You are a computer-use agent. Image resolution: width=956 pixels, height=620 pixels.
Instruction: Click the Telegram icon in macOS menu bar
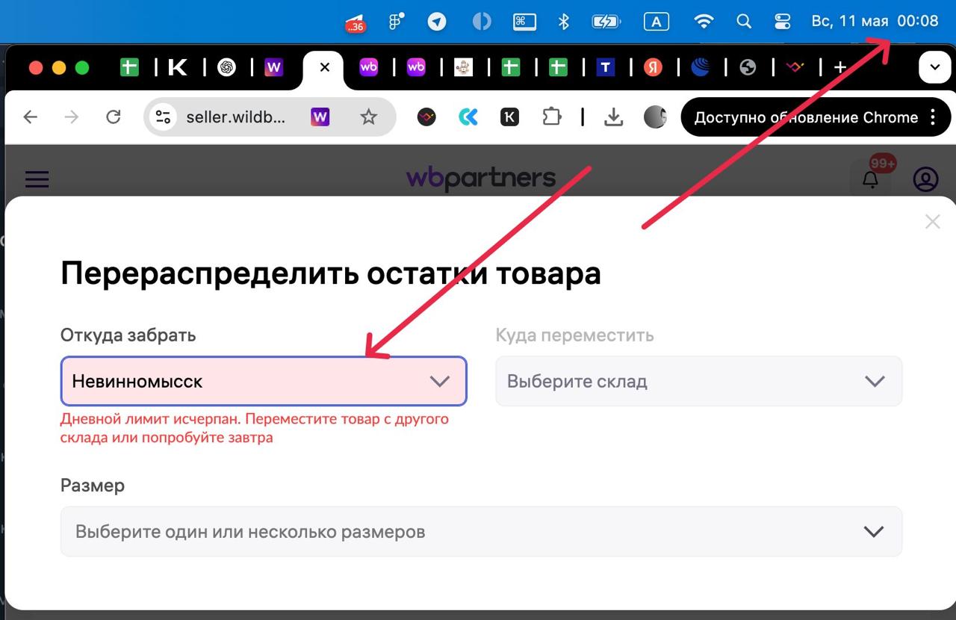pos(437,22)
